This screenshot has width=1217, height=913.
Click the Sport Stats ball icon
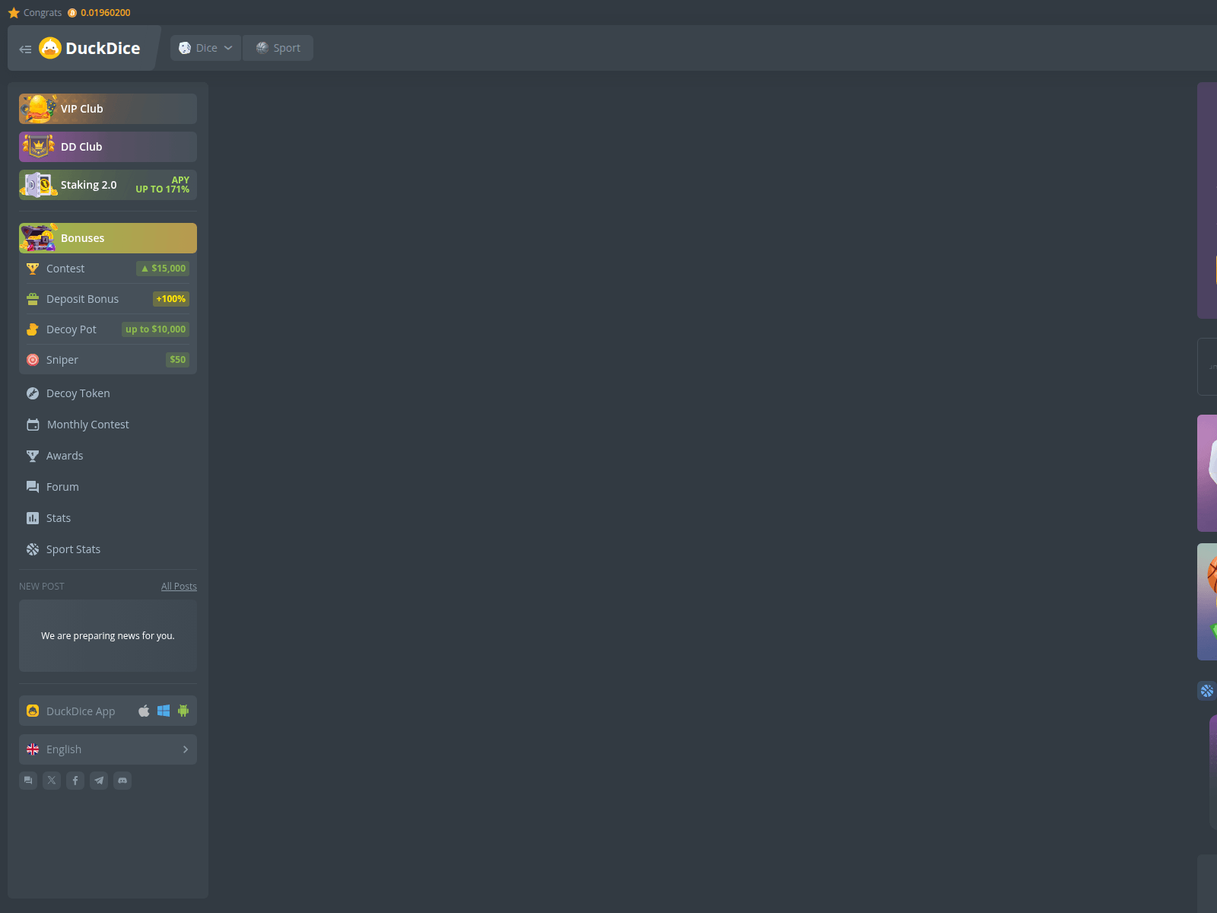pos(33,549)
